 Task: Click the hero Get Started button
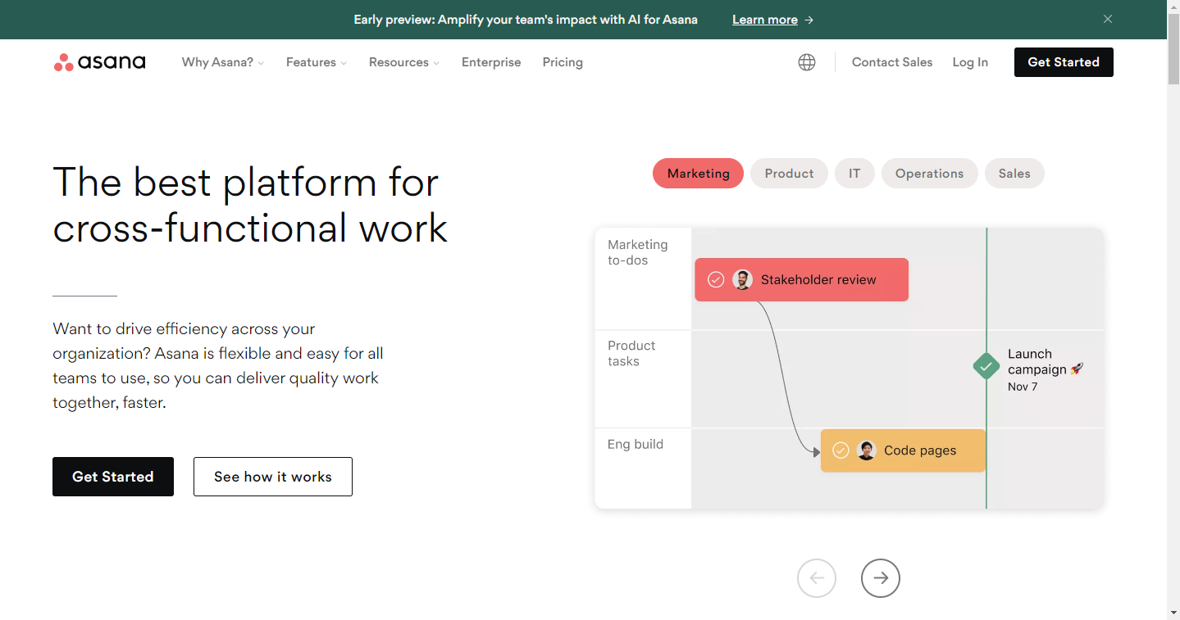[113, 477]
